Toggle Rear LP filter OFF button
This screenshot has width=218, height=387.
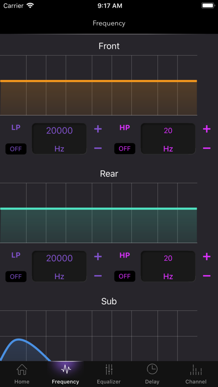tap(16, 276)
